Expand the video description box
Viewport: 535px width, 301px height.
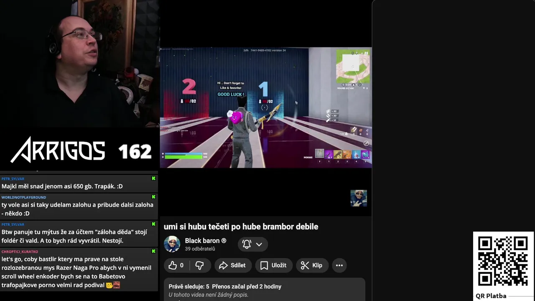tap(265, 290)
